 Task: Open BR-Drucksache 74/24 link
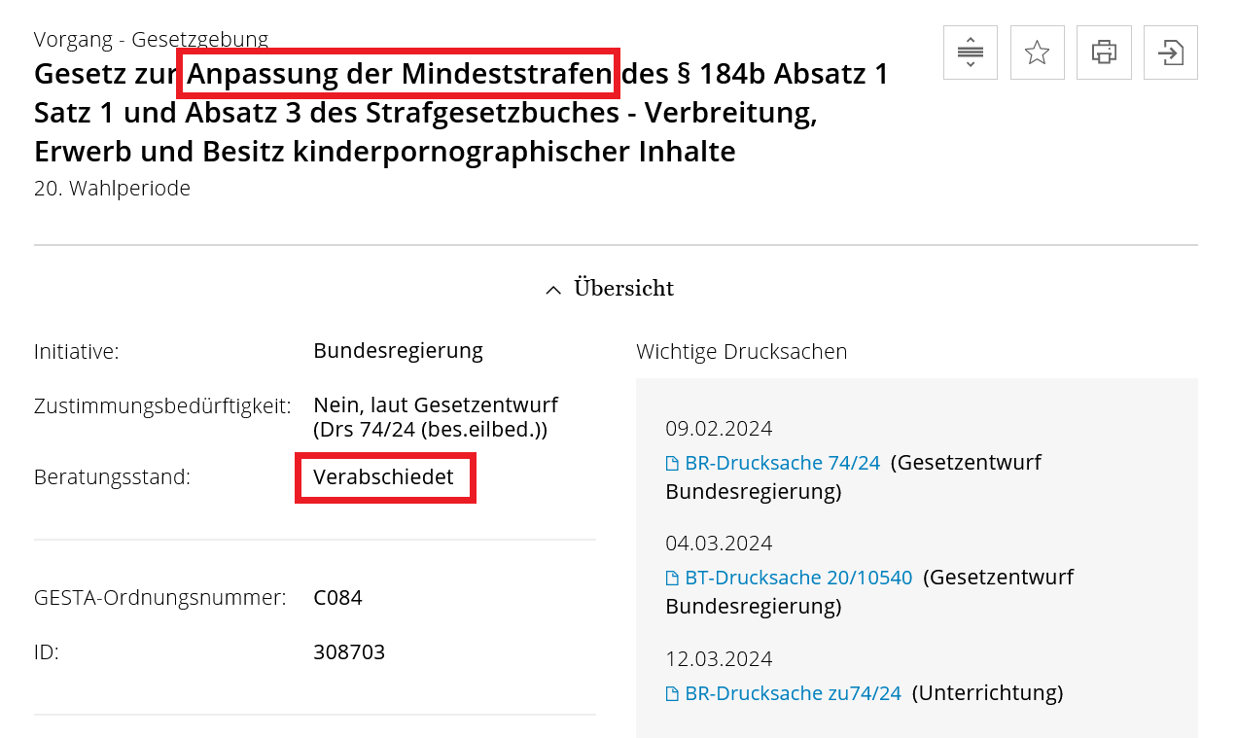782,463
